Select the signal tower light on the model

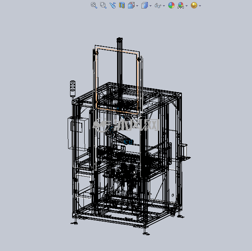pyautogui.click(x=73, y=89)
